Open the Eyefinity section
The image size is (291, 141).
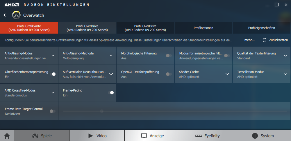pos(208,135)
